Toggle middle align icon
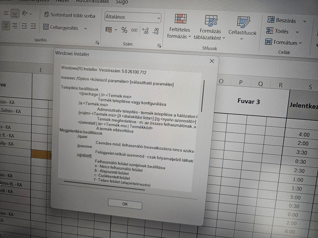 (15, 14)
